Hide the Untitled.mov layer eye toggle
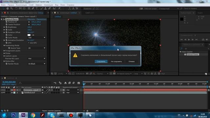210x118 pixels. [x=2, y=92]
